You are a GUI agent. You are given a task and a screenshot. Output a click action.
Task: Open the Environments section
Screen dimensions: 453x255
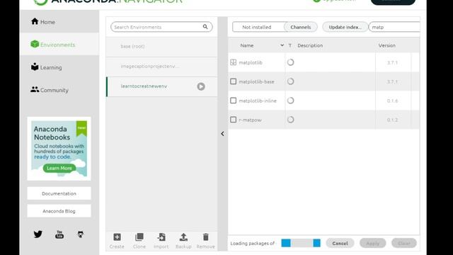(x=59, y=44)
